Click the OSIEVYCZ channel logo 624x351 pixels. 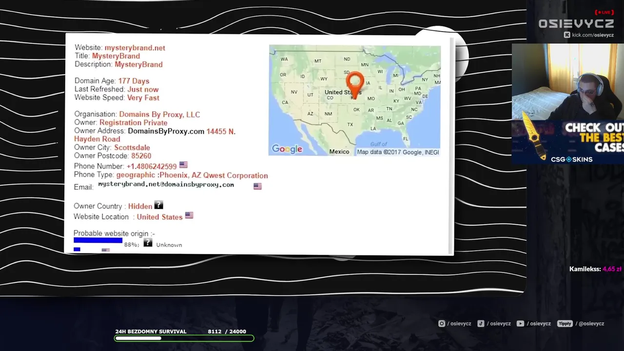click(x=576, y=23)
